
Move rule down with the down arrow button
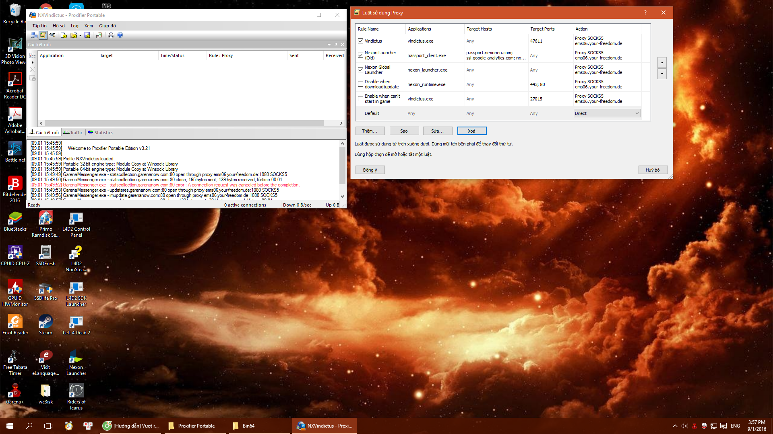point(662,74)
